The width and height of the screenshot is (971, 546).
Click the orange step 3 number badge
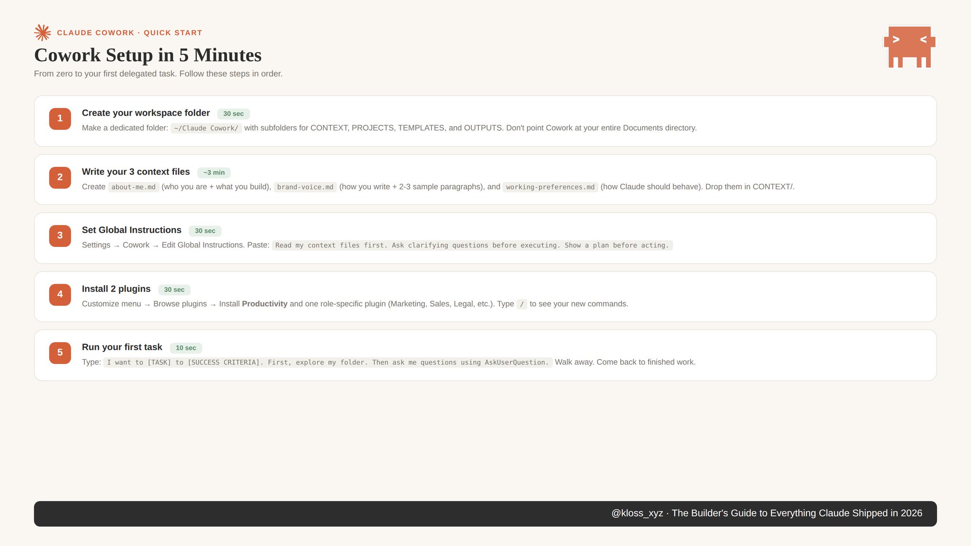[60, 236]
